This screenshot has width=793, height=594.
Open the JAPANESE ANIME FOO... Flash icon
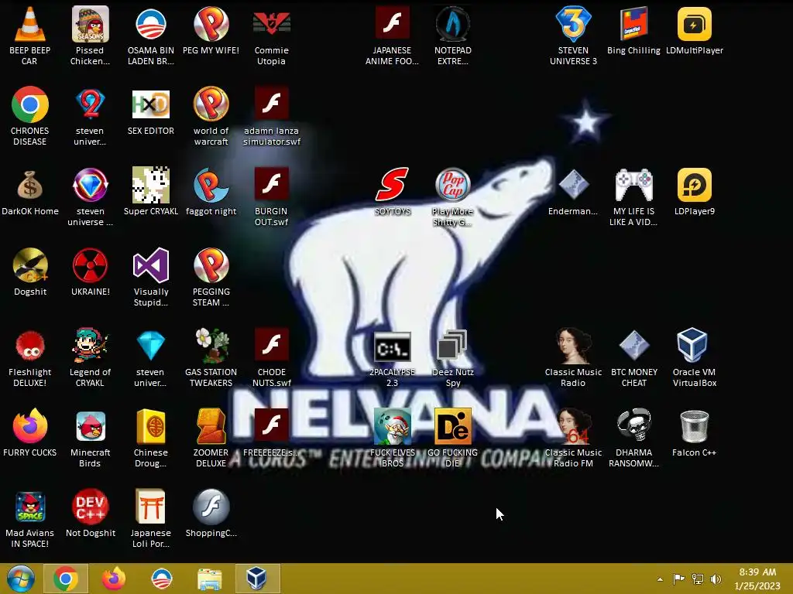coord(393,23)
